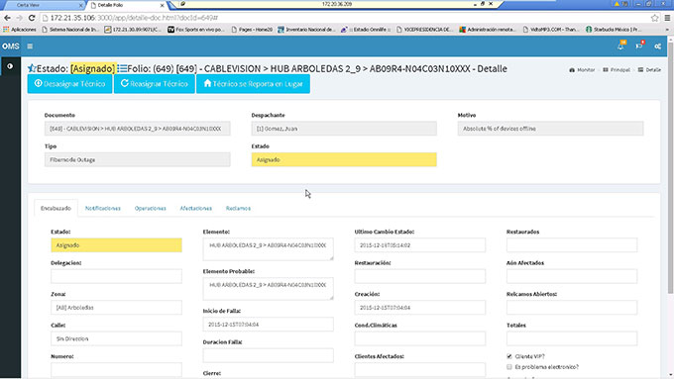Viewport: 674px width, 379px height.
Task: Toggle the Cliente VIP? checkbox
Action: tap(509, 356)
